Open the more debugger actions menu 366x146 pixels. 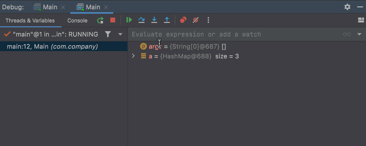pyautogui.click(x=208, y=20)
